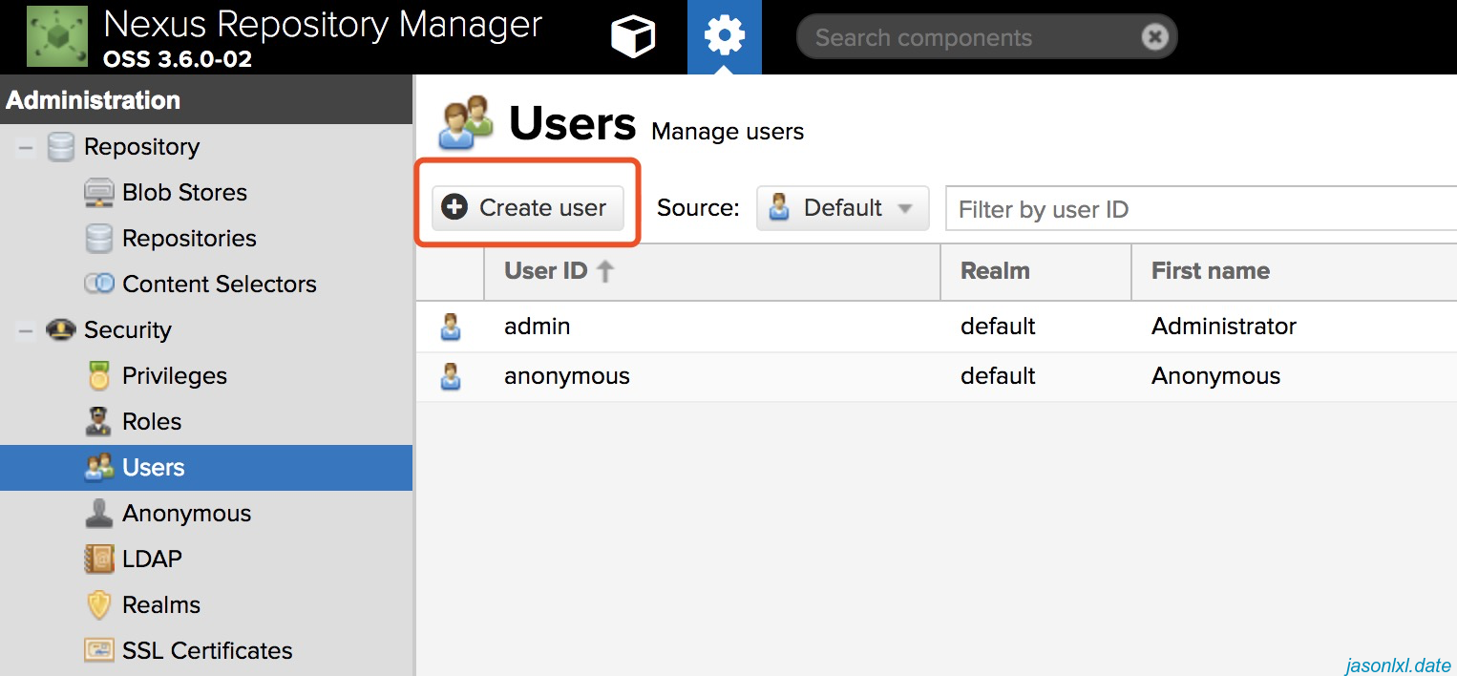The width and height of the screenshot is (1457, 676).
Task: Click the Nexus Repository Manager logo icon
Action: click(x=56, y=36)
